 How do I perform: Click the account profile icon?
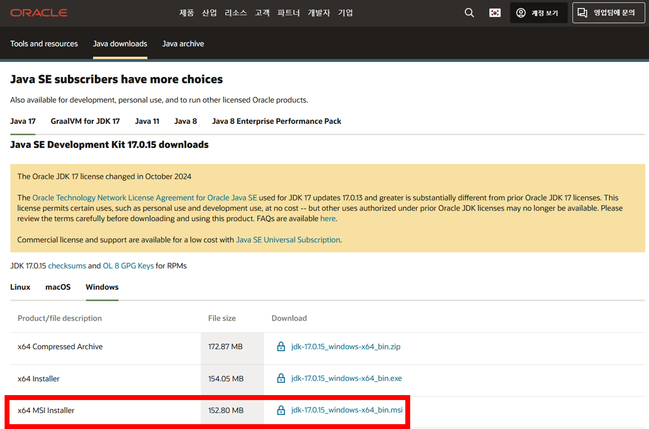521,13
